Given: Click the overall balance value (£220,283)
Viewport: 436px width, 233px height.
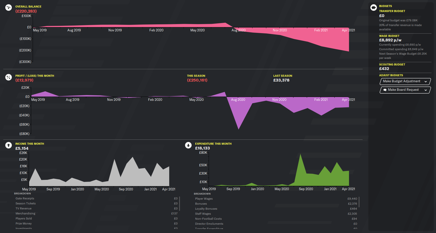Looking at the screenshot, I should (x=26, y=11).
